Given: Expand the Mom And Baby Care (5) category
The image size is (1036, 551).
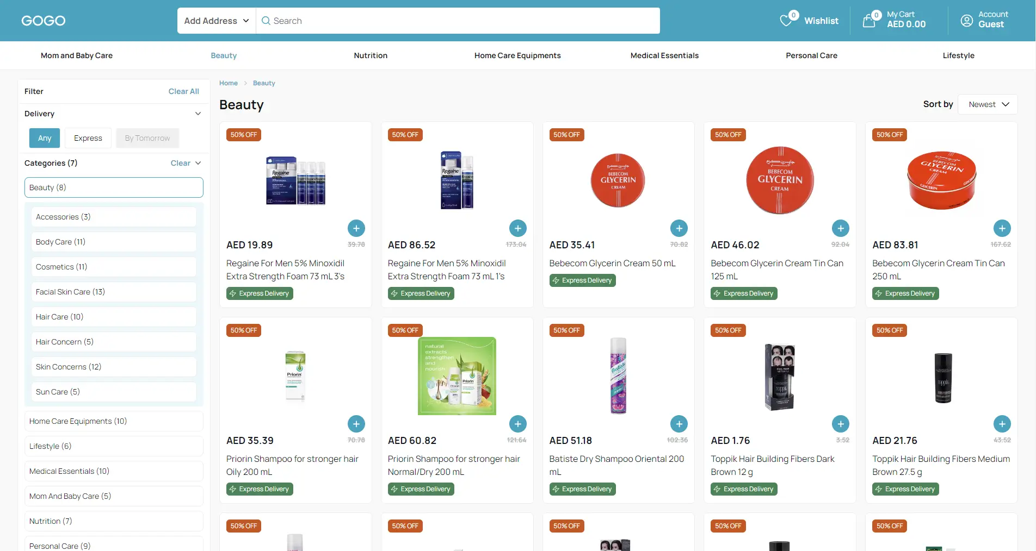Looking at the screenshot, I should click(114, 496).
